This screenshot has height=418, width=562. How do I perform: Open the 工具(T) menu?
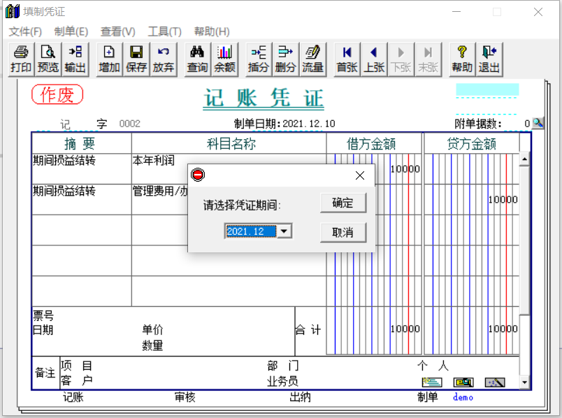tap(164, 31)
